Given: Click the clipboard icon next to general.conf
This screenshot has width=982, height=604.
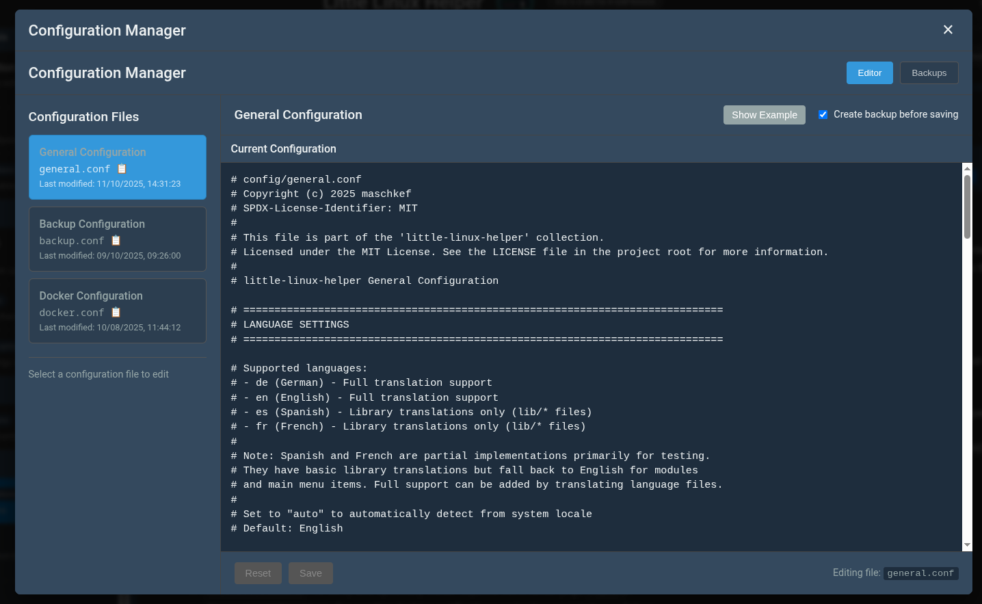Looking at the screenshot, I should [x=122, y=168].
